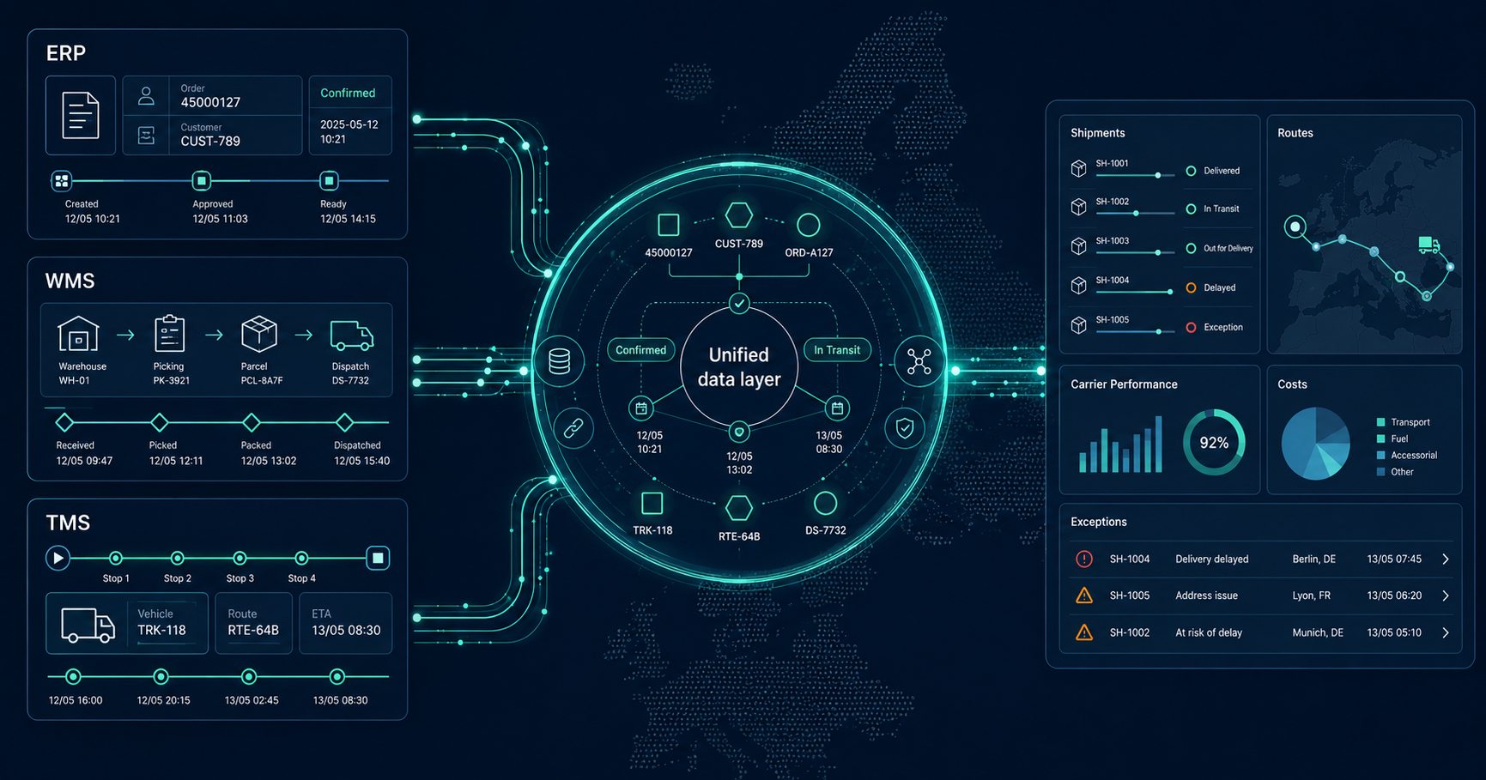Click the package icon for SH-1001
The height and width of the screenshot is (780, 1486).
pos(1079,169)
